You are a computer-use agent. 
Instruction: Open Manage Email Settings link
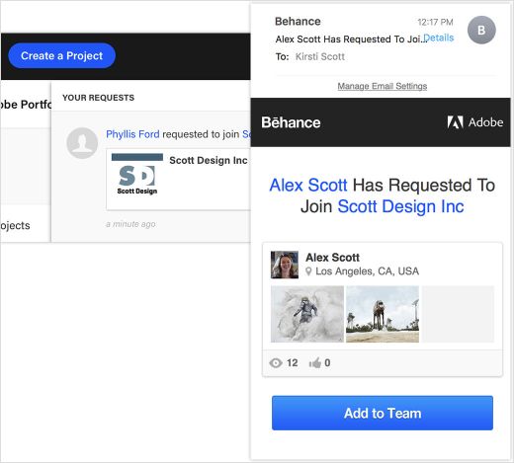(383, 86)
